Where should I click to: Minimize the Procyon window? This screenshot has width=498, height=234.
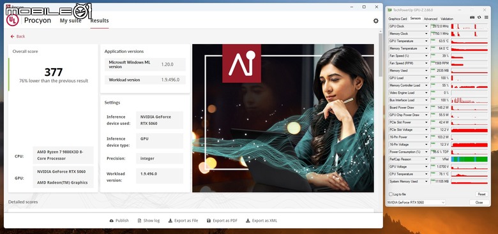(x=352, y=6)
